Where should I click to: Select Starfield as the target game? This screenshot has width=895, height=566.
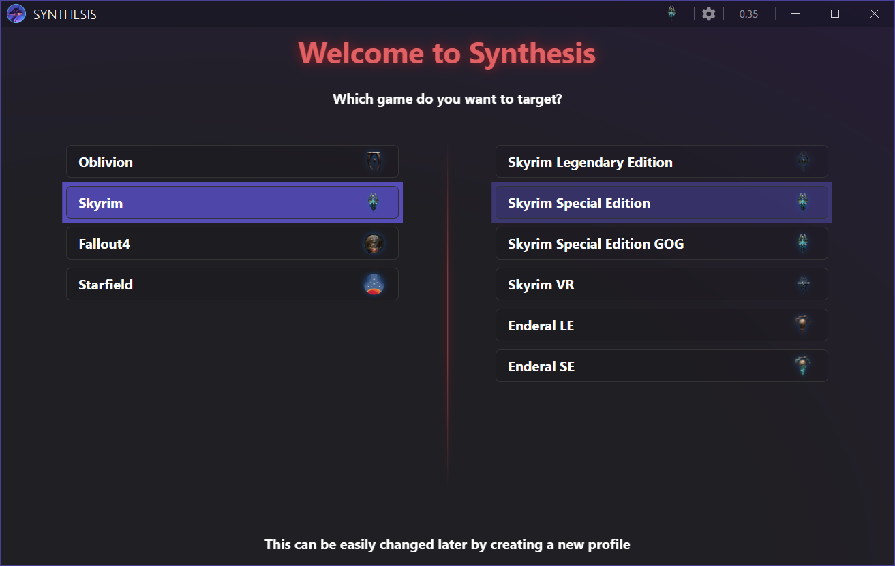tap(232, 284)
